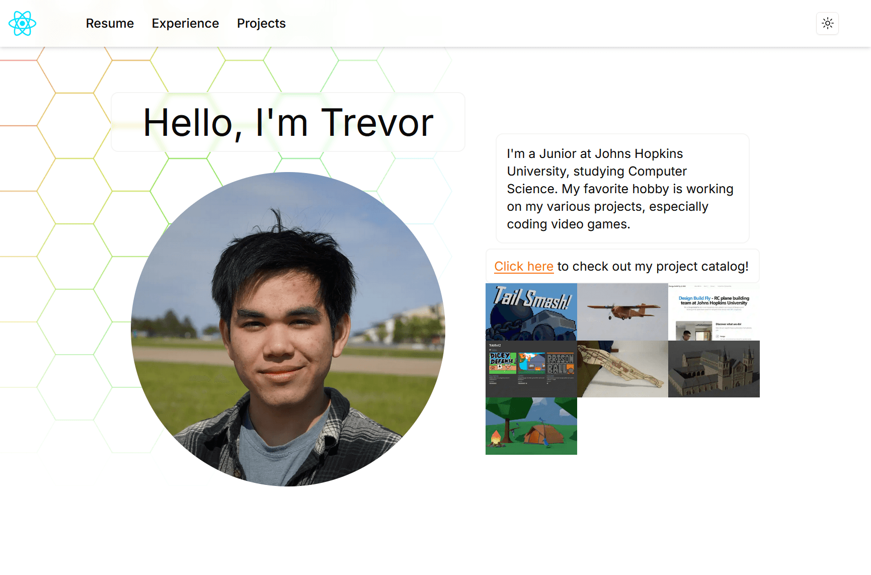The width and height of the screenshot is (871, 575).
Task: Open the Projects nav item
Action: tap(261, 24)
